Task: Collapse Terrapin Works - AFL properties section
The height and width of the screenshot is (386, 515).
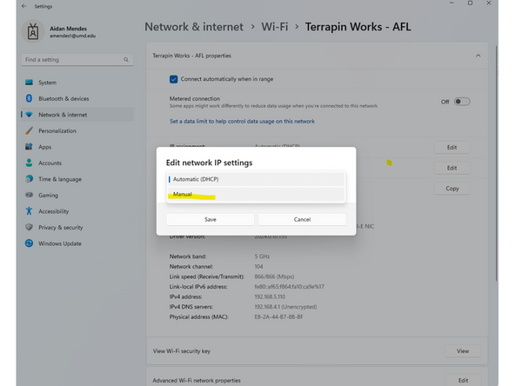Action: click(x=478, y=56)
